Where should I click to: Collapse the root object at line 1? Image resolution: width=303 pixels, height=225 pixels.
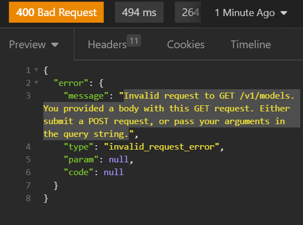(36, 70)
